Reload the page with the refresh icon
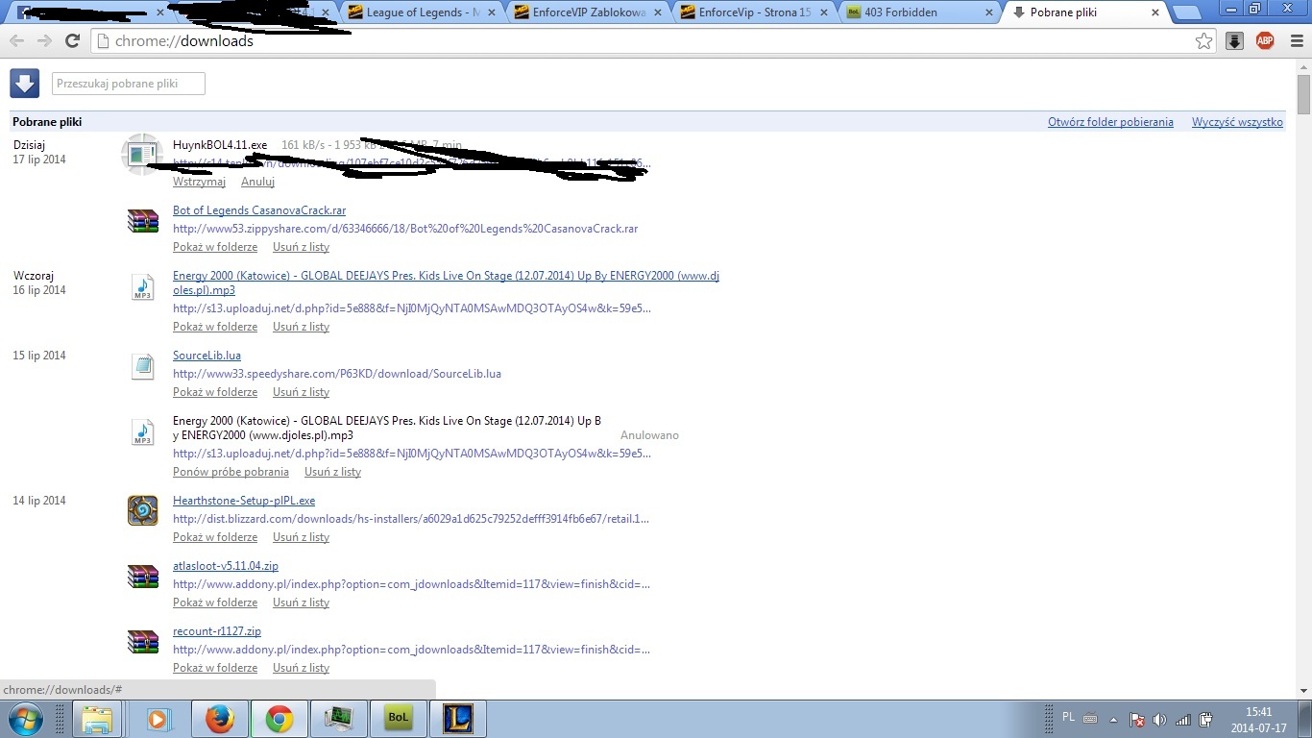1312x738 pixels. [x=72, y=40]
